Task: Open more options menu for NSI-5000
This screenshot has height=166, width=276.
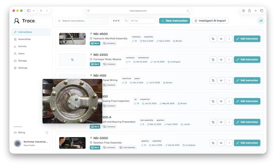Action: (229, 143)
